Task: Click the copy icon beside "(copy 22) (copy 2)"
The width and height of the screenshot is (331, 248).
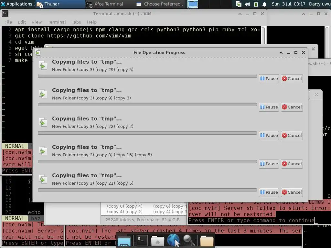Action: tap(43, 122)
